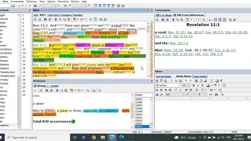Click the search binoculars in Commentaries toolbar
Image resolution: width=251 pixels, height=141 pixels.
(x=163, y=20)
